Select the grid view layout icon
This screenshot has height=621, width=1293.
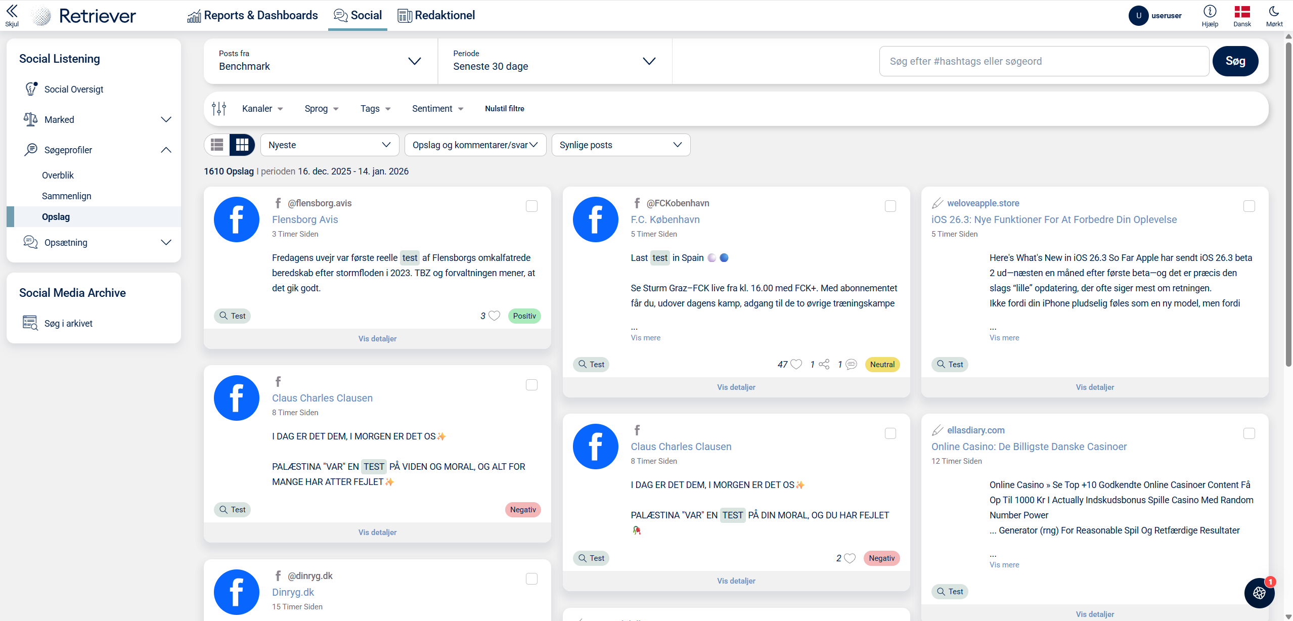coord(242,145)
